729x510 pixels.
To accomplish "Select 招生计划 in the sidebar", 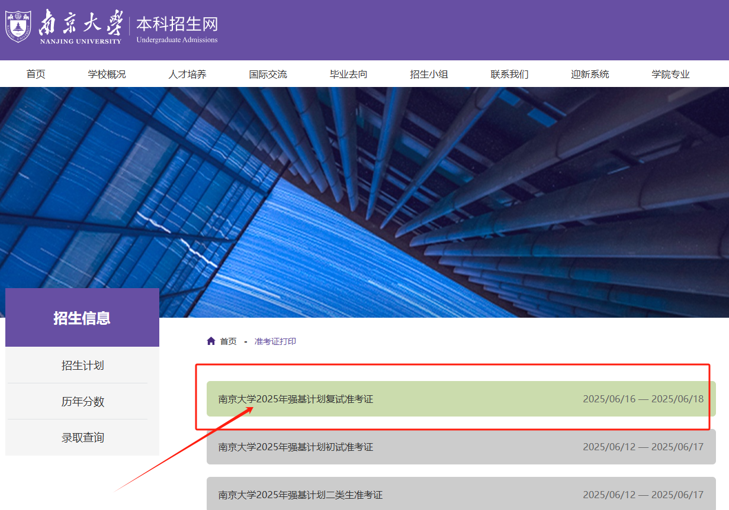I will pos(82,365).
